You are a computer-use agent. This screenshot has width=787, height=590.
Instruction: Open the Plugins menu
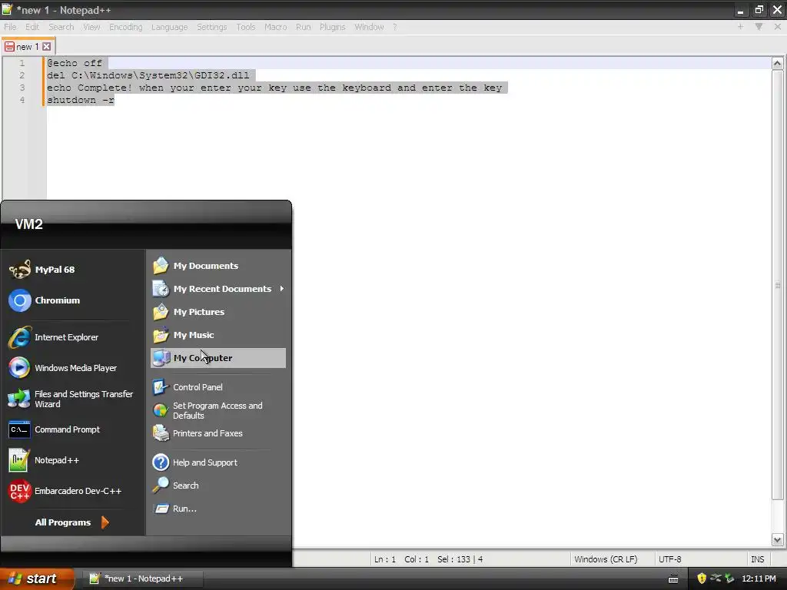click(332, 27)
